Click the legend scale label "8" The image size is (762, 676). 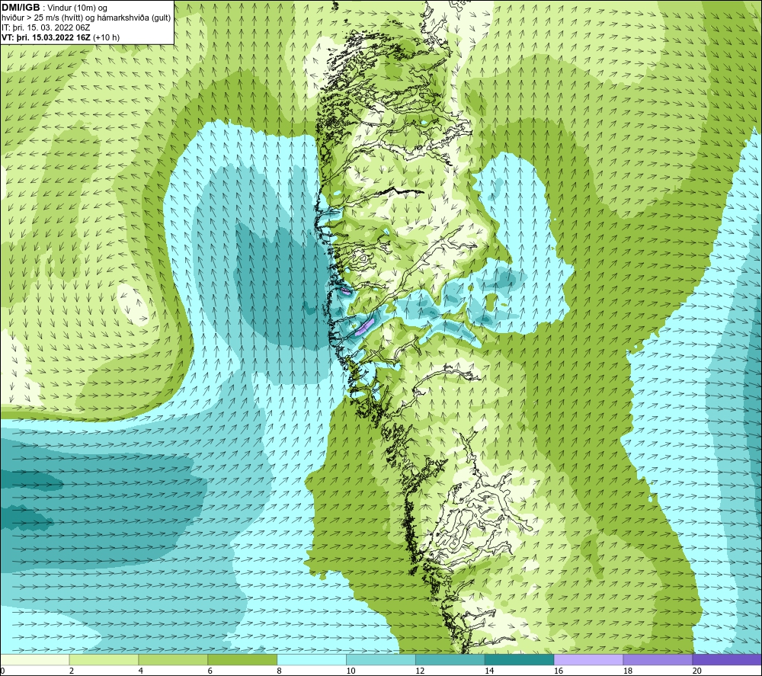coord(279,671)
